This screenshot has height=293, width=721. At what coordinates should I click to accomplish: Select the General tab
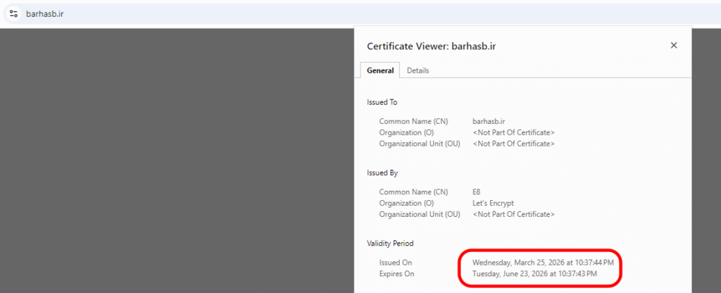(x=380, y=70)
